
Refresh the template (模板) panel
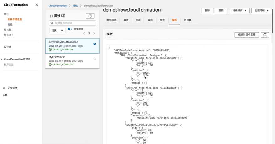click(x=265, y=35)
